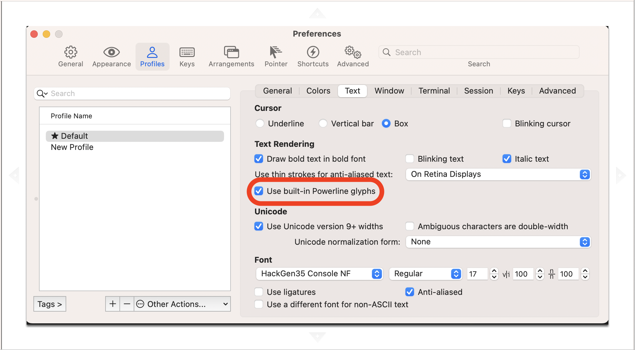
Task: Switch to the Colors tab
Action: (318, 91)
